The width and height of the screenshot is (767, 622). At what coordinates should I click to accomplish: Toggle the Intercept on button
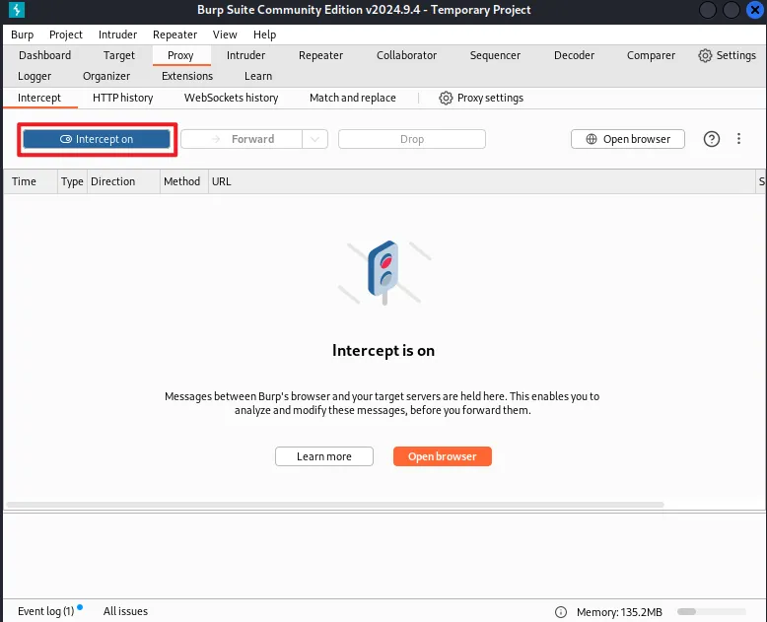pos(97,139)
